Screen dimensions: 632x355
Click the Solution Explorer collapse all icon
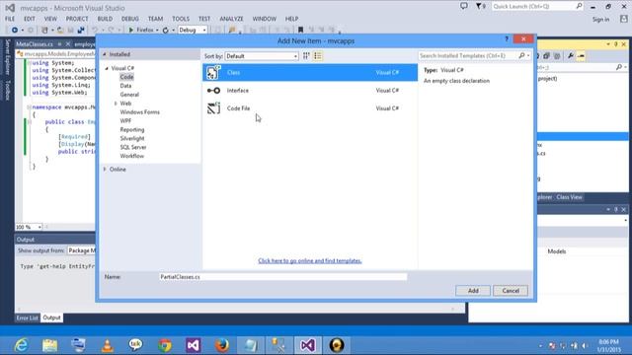click(x=546, y=56)
